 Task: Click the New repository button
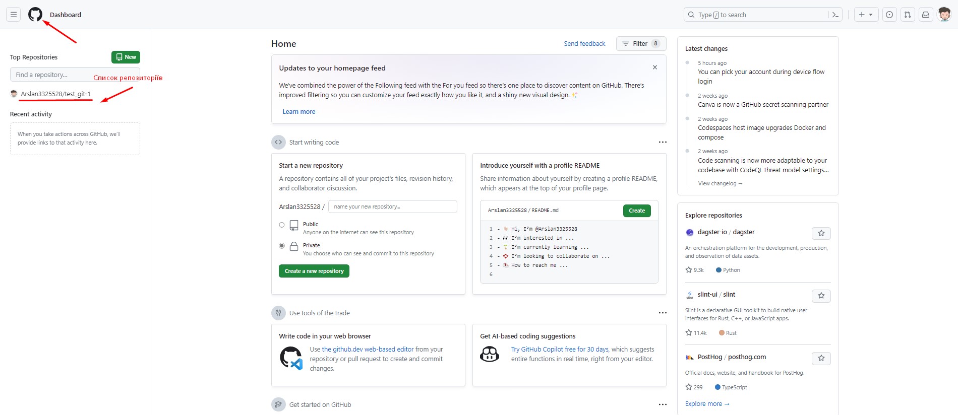click(x=126, y=57)
